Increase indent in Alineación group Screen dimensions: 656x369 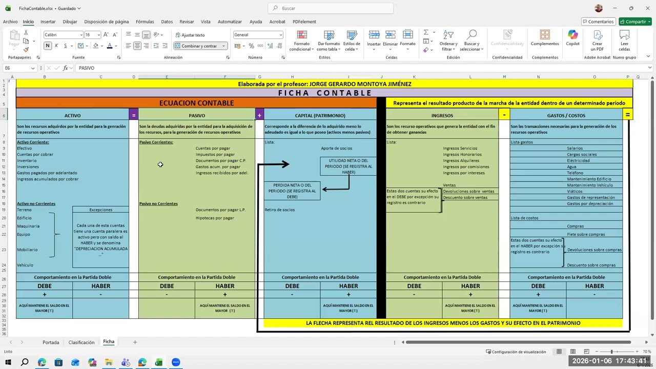165,46
